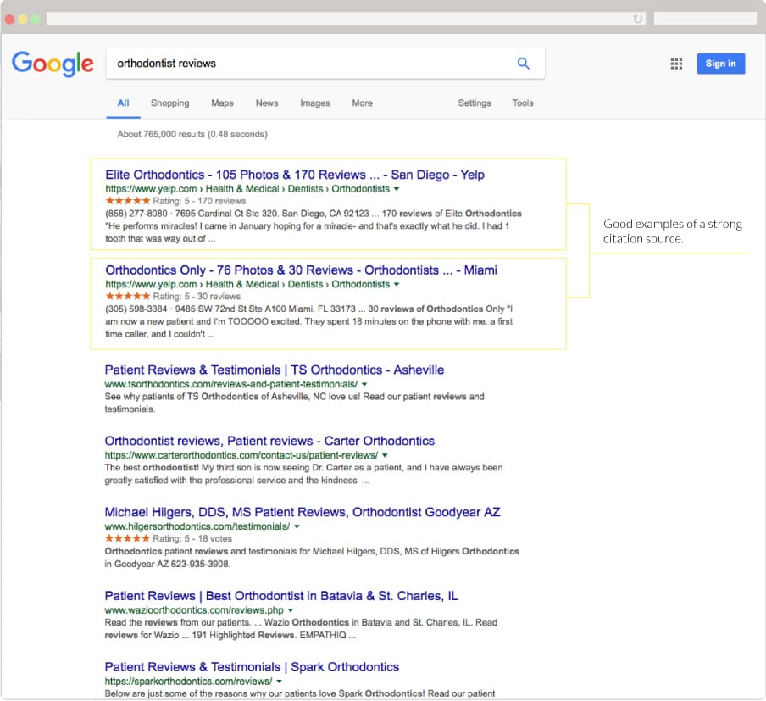Switch to the Images tab
766x701 pixels.
(315, 103)
